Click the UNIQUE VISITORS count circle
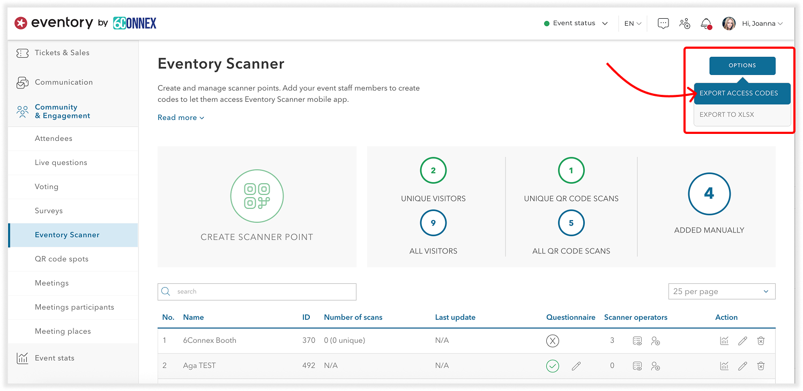This screenshot has height=391, width=803. [433, 171]
